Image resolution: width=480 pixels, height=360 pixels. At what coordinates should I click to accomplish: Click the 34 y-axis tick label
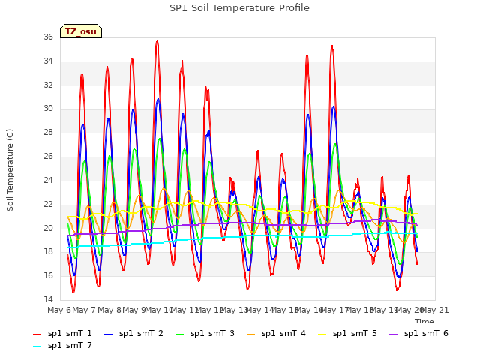[48, 61]
